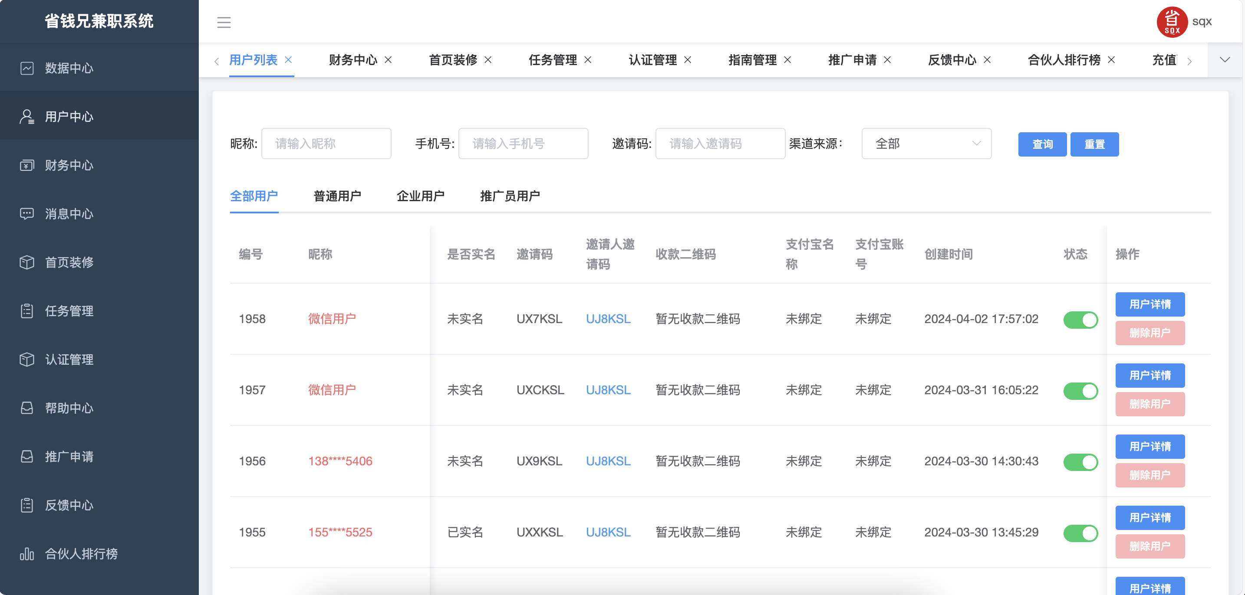Delete user 1957 with 删除用户 button

click(1149, 404)
